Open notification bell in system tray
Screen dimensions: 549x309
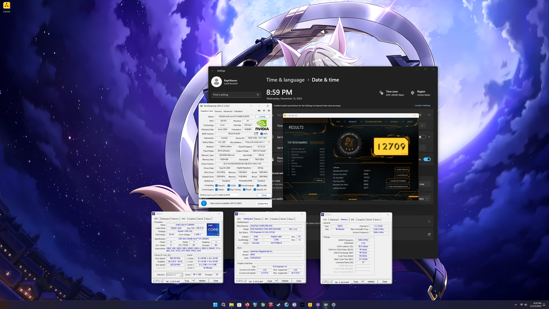[544, 305]
